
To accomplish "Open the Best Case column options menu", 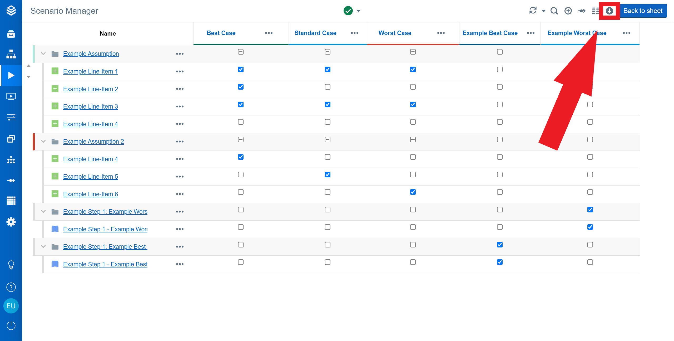I will (x=269, y=33).
